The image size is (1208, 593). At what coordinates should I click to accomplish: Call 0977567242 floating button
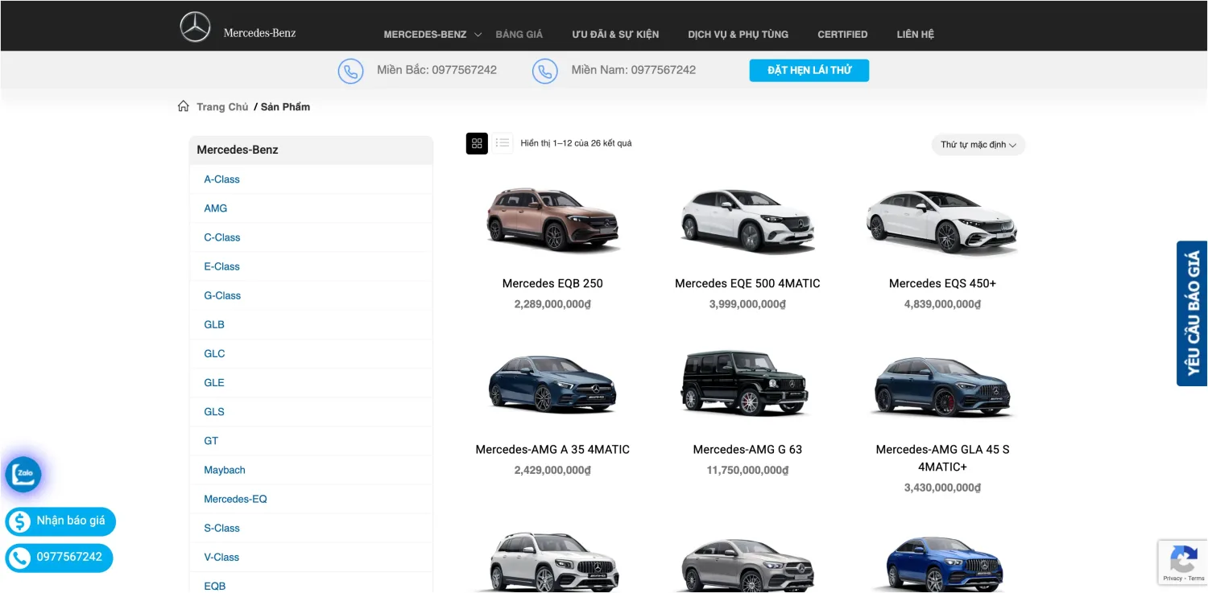click(59, 558)
